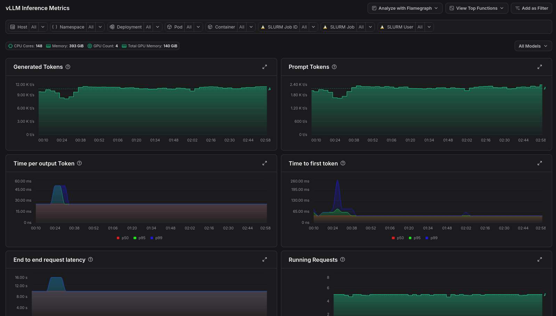Open View Top Functions menu
Screen dimensions: 556x316
click(476, 8)
